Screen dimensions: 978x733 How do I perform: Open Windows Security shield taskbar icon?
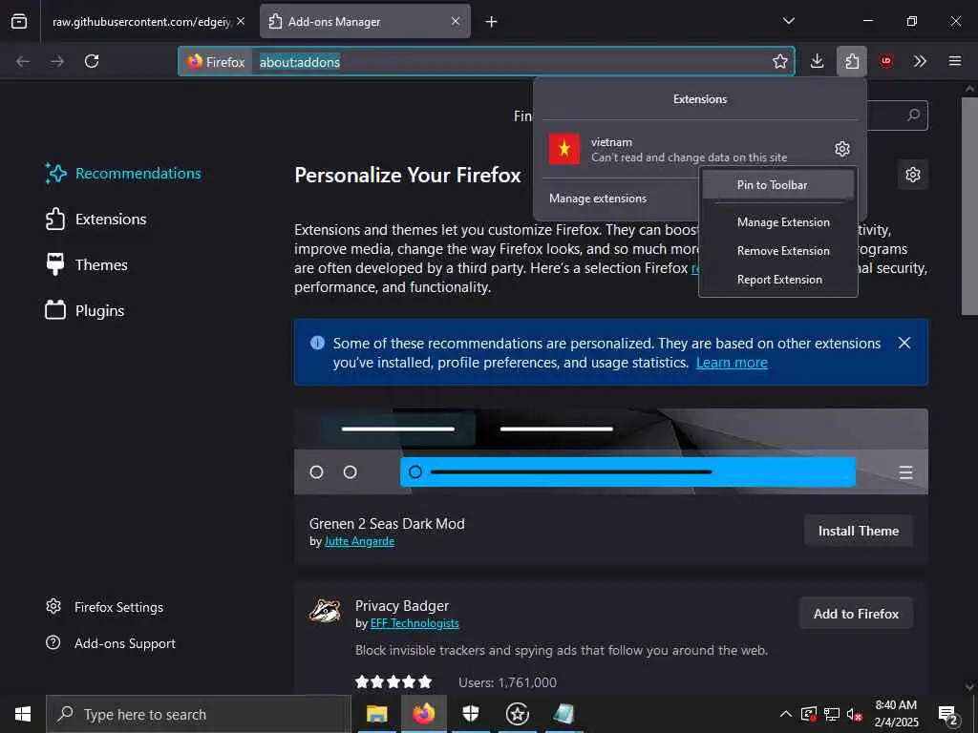click(470, 714)
